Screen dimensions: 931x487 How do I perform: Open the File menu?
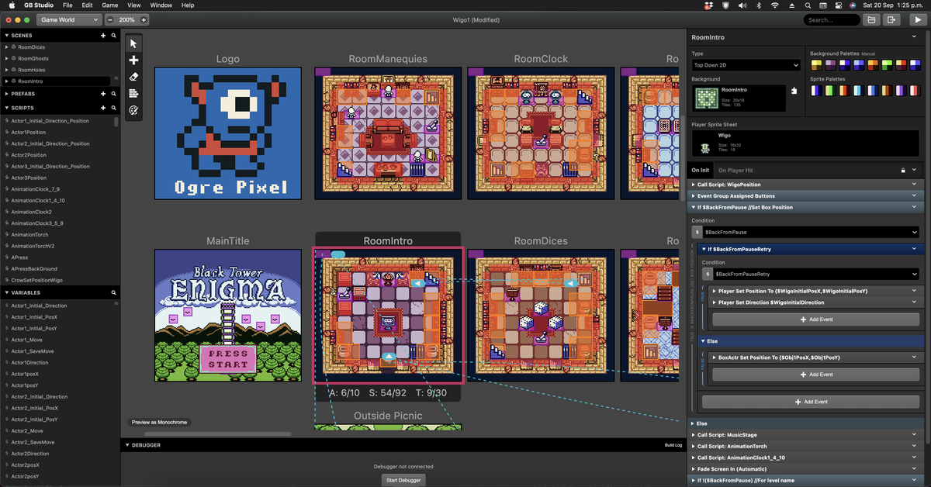click(x=67, y=5)
